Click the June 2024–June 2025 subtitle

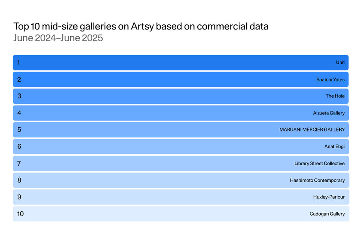[x=58, y=38]
